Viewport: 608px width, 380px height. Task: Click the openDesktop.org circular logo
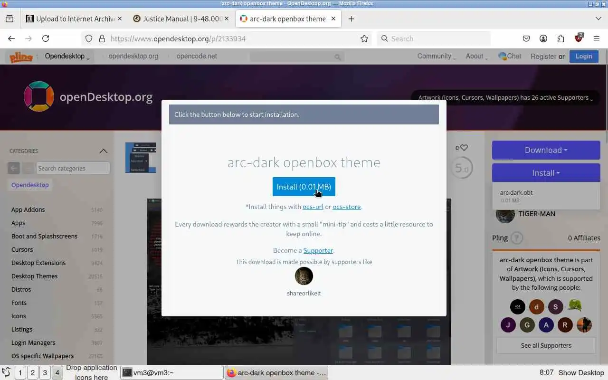pyautogui.click(x=39, y=96)
